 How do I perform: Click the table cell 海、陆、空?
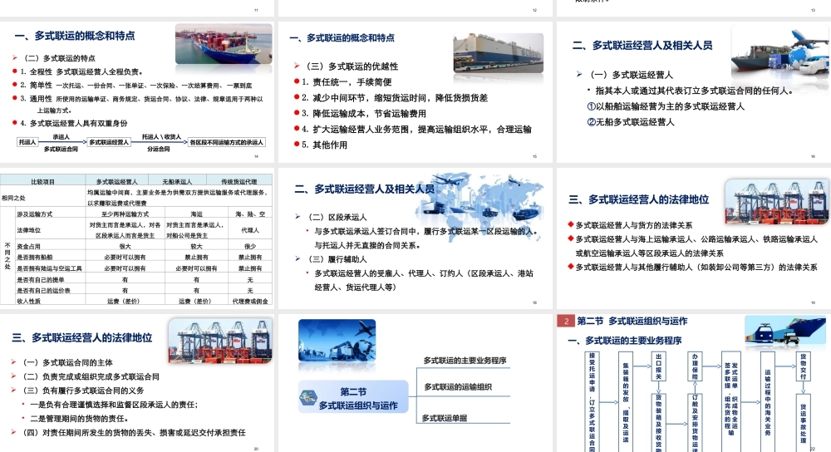(x=250, y=214)
